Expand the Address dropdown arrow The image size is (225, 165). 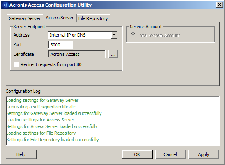pyautogui.click(x=114, y=35)
